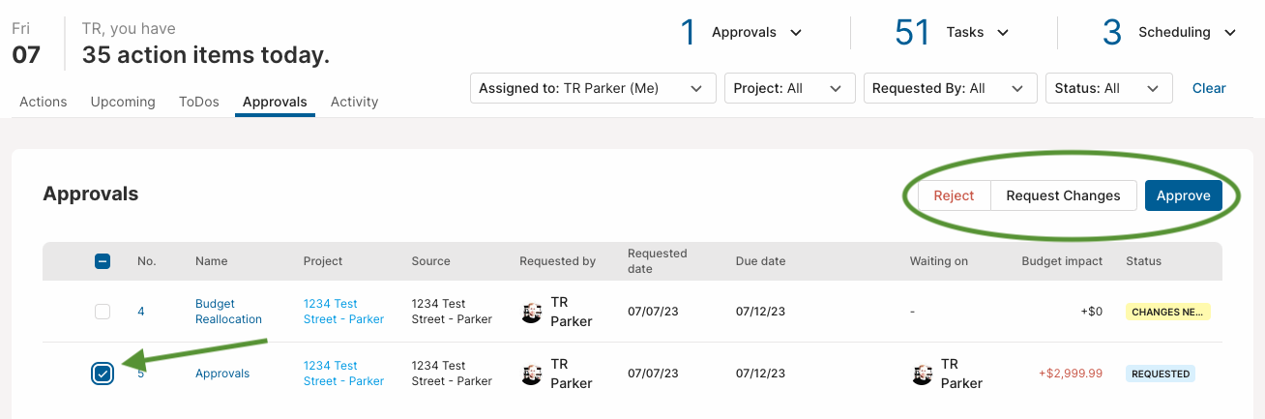The height and width of the screenshot is (419, 1265).
Task: Clear all filters with Clear link
Action: [x=1209, y=88]
